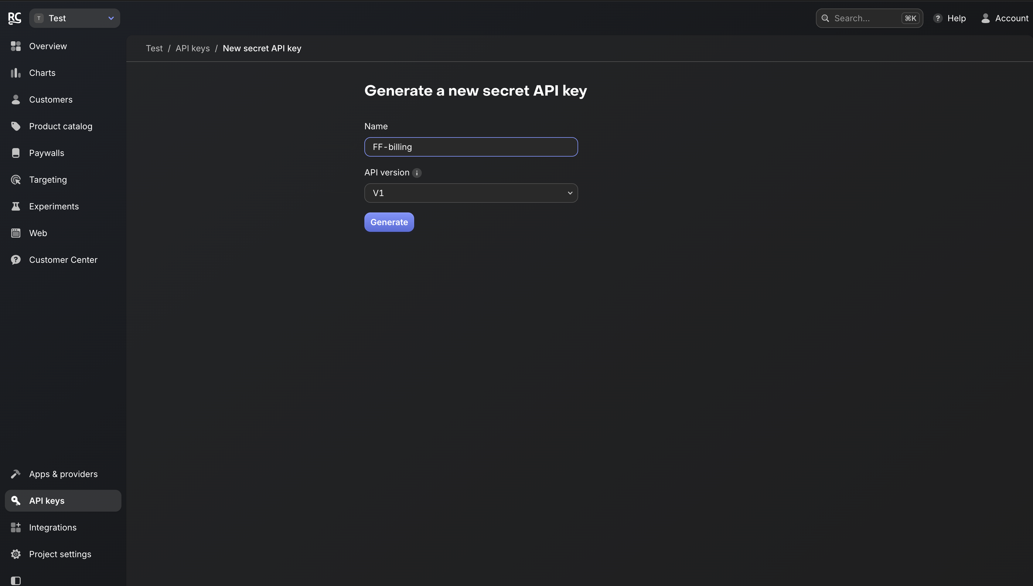Expand the API version V1 dropdown

[471, 193]
